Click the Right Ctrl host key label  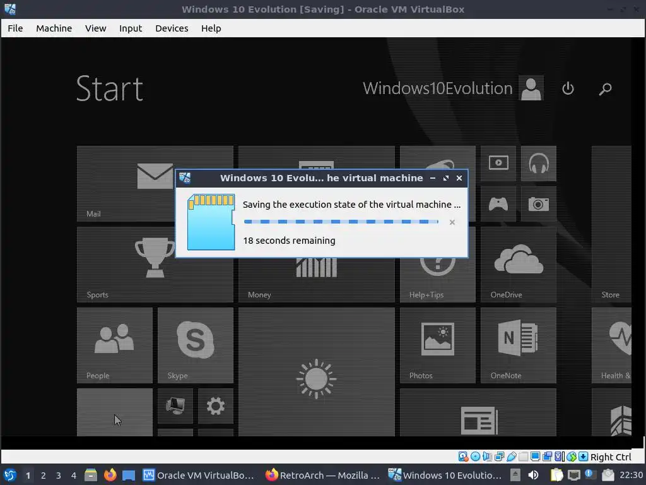coord(611,457)
